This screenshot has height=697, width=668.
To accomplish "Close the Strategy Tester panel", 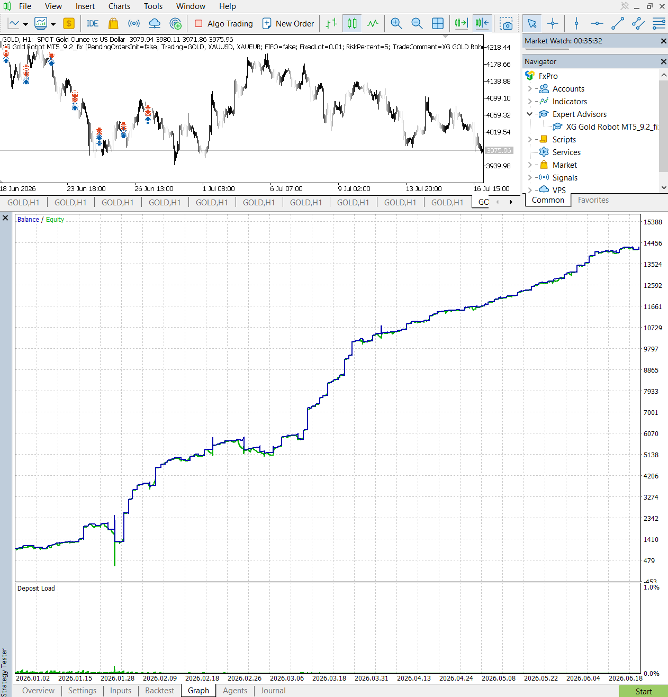I will (6, 218).
